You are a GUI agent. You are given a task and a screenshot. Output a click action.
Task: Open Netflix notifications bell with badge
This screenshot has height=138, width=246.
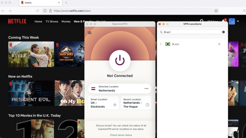(x=224, y=21)
